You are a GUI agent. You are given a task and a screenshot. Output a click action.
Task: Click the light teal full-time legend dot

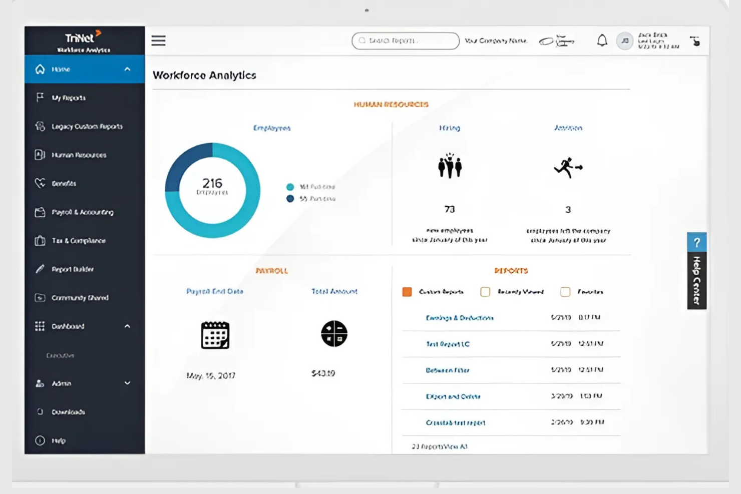(x=290, y=187)
